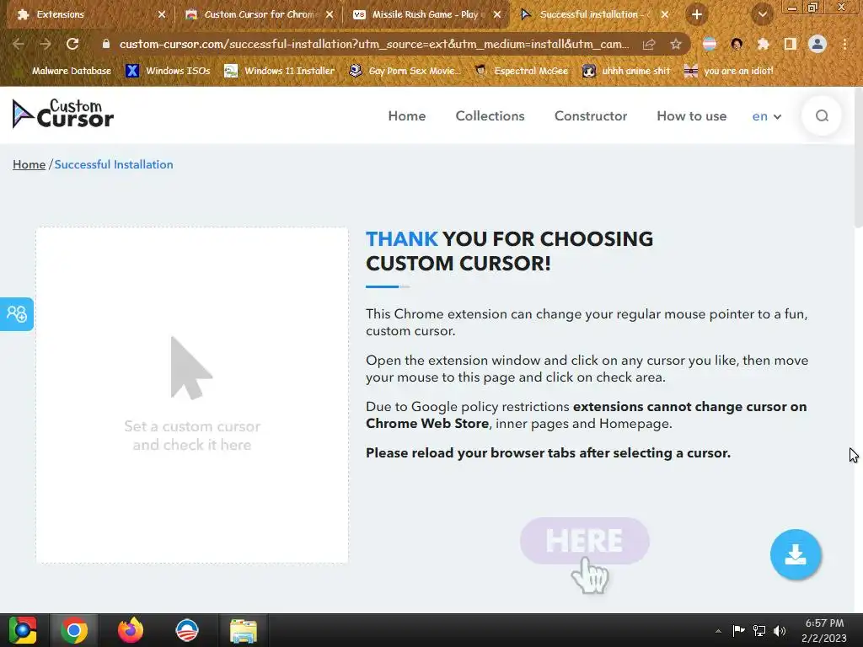This screenshot has height=647, width=863.
Task: Open Windows ISOs bookmark
Action: (168, 71)
